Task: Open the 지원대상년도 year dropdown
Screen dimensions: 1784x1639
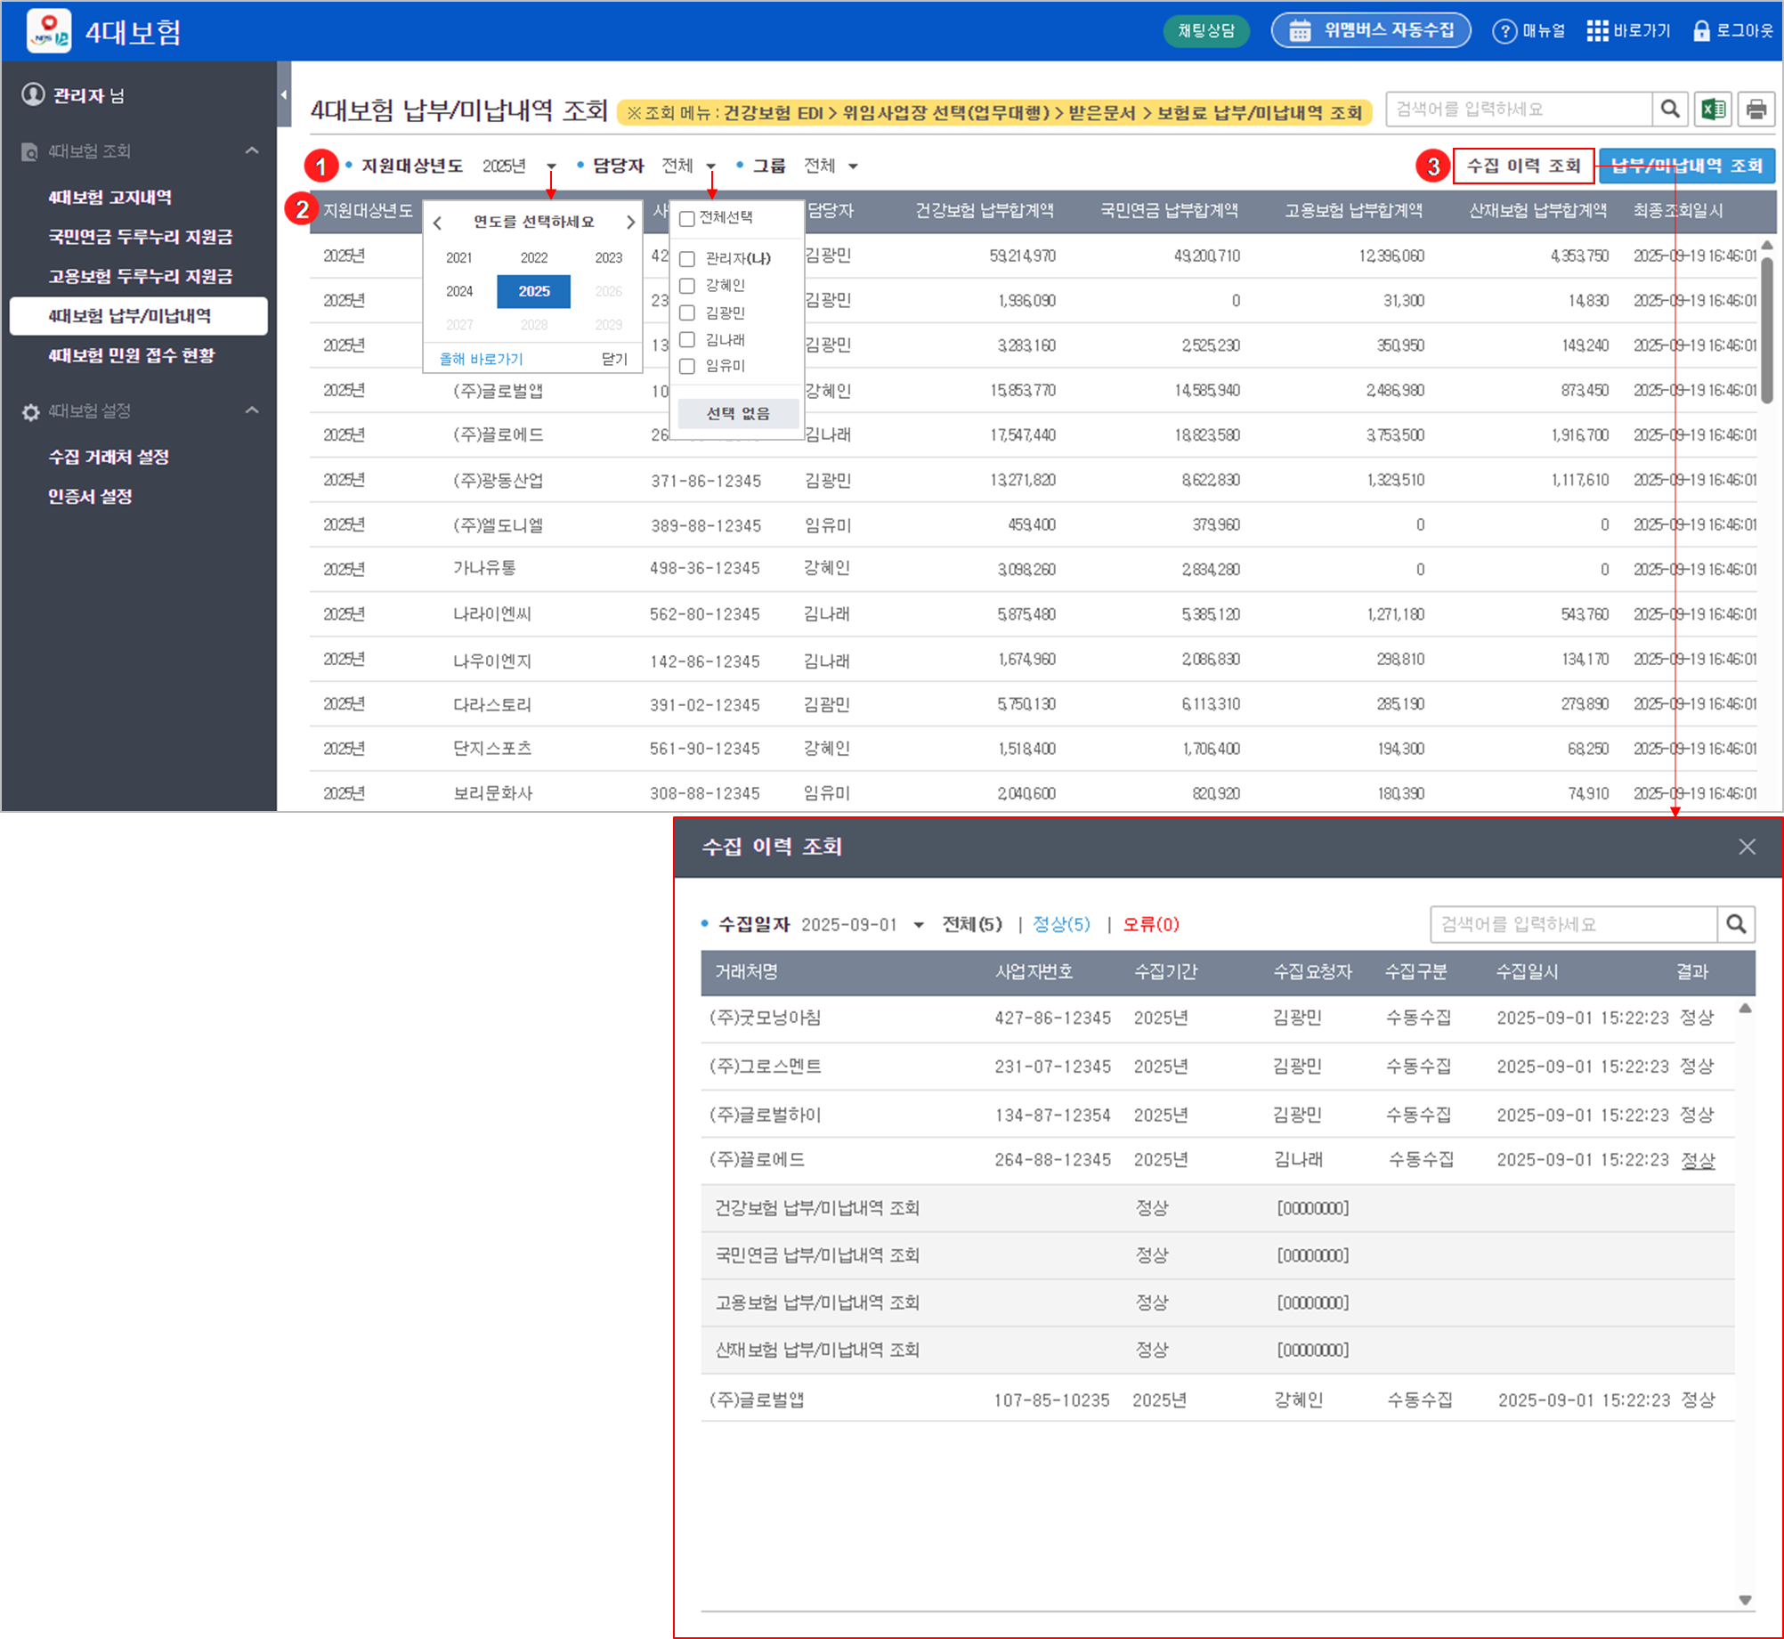Action: [x=551, y=166]
